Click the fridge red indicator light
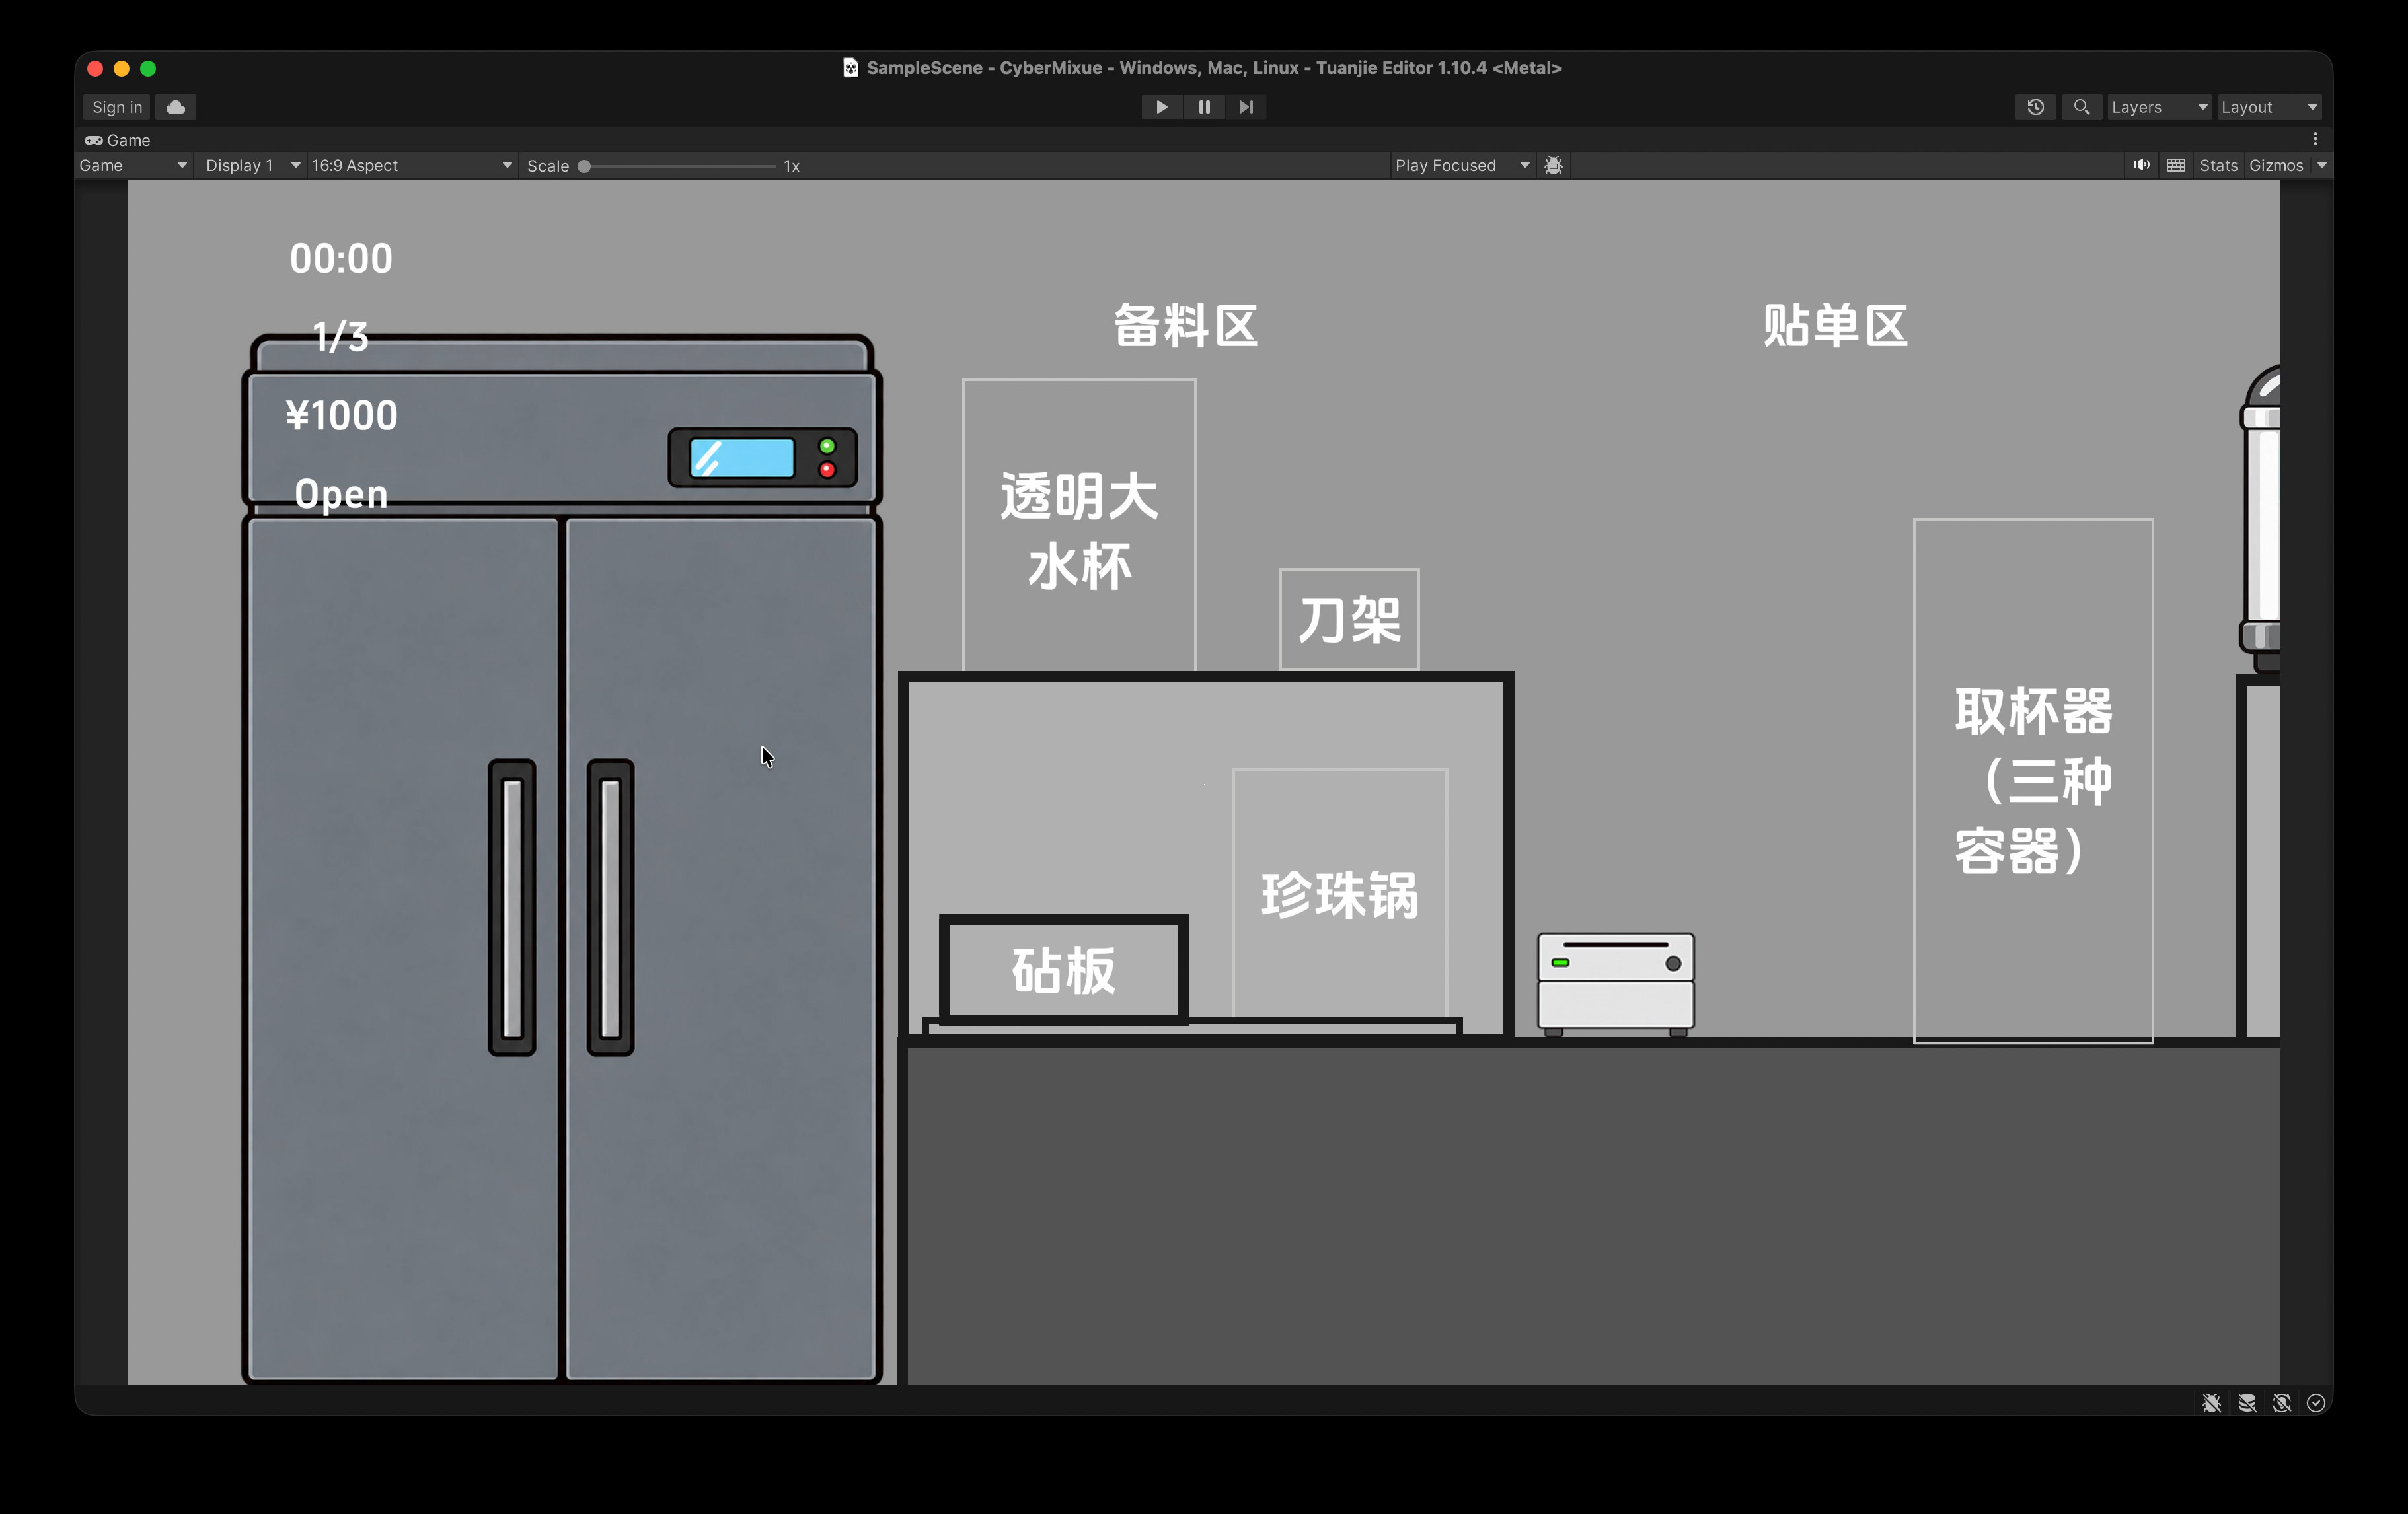 (x=827, y=470)
